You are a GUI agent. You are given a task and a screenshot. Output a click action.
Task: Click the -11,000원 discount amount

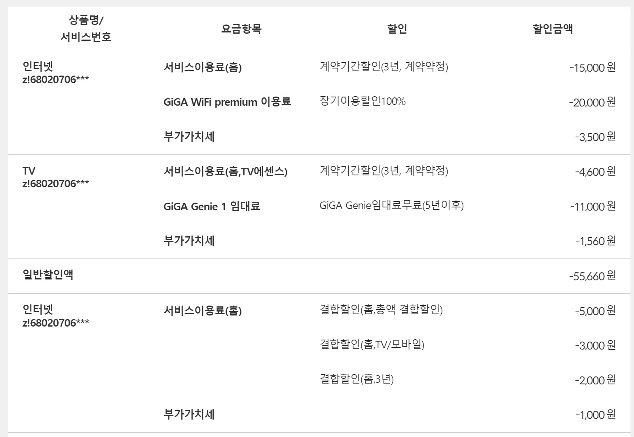click(593, 207)
